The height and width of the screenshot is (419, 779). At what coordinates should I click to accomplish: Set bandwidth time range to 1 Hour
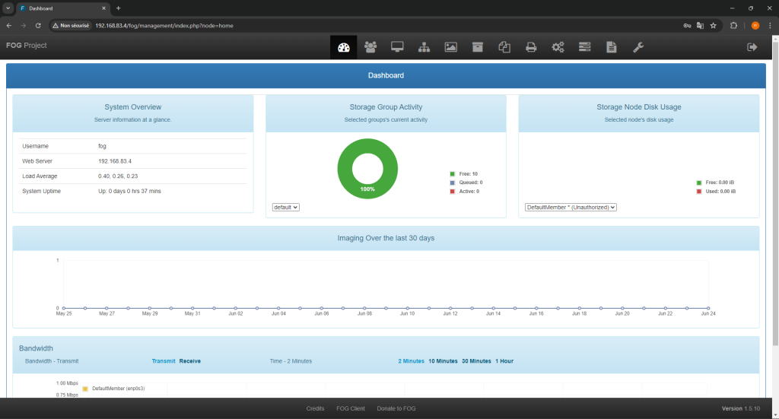click(x=504, y=360)
